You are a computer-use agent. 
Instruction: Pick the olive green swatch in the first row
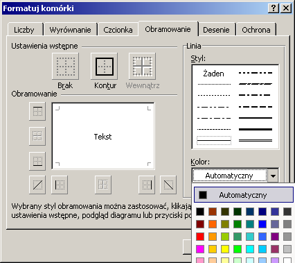tap(225, 212)
